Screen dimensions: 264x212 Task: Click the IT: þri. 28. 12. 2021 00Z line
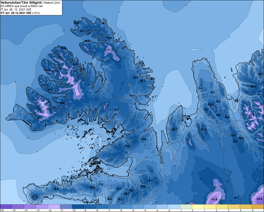tap(16, 9)
